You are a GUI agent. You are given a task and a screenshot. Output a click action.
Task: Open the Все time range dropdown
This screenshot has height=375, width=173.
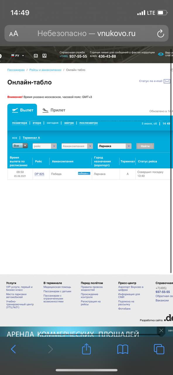click(x=20, y=146)
